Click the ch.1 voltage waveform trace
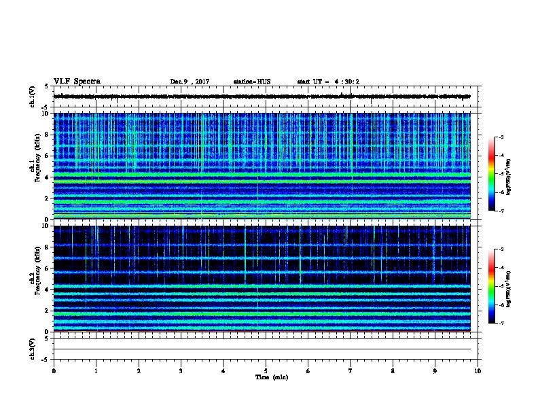Image resolution: width=538 pixels, height=416 pixels. [x=262, y=97]
